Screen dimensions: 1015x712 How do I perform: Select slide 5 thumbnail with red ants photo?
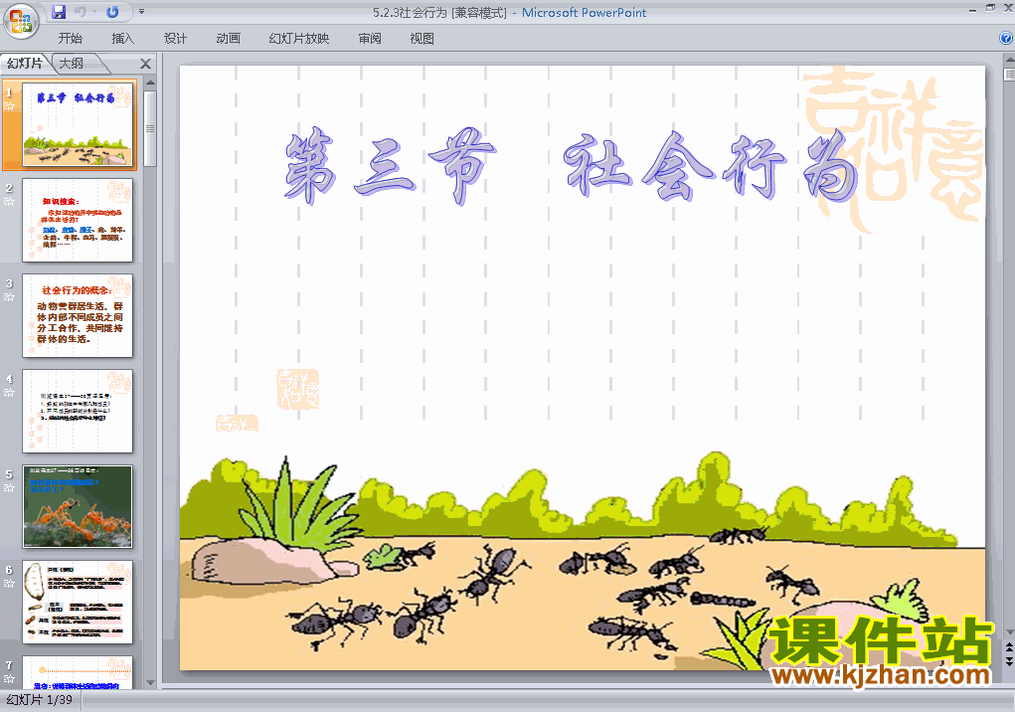pos(78,506)
